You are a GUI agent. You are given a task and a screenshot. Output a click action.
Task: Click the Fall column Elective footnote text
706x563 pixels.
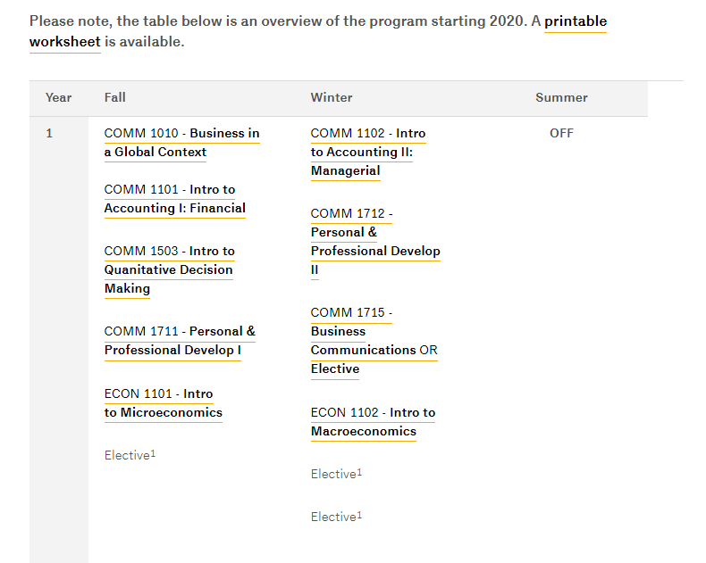click(130, 455)
